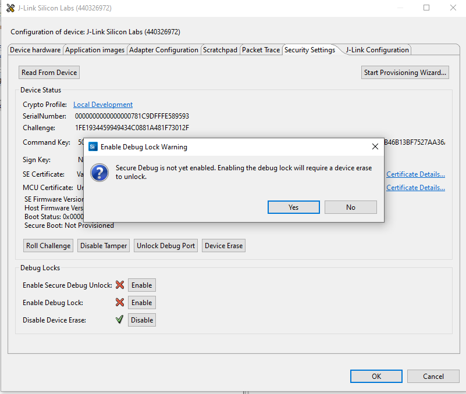Click Yes to enable the debug lock
466x394 pixels.
[x=293, y=207]
